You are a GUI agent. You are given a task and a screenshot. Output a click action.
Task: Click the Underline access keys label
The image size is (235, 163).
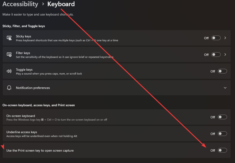[x=22, y=132]
